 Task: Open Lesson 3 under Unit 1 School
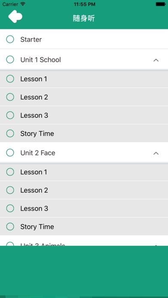[84, 115]
